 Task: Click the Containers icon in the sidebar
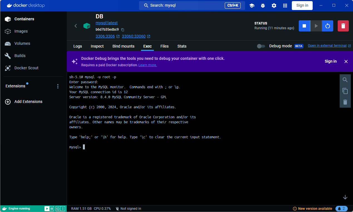(x=8, y=19)
